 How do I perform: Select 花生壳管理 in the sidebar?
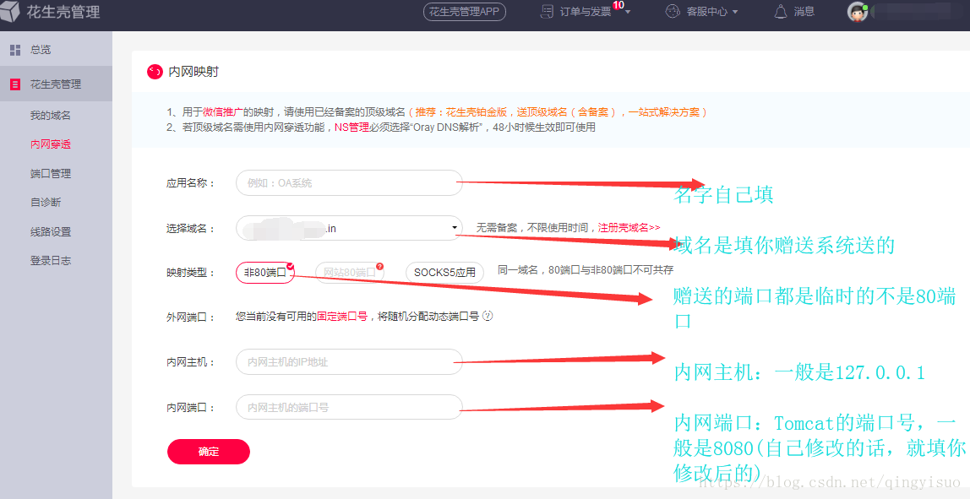[56, 84]
